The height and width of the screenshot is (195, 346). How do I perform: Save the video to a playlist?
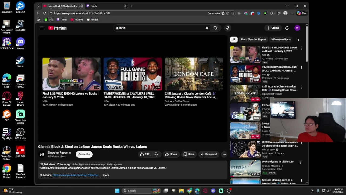pos(188,154)
